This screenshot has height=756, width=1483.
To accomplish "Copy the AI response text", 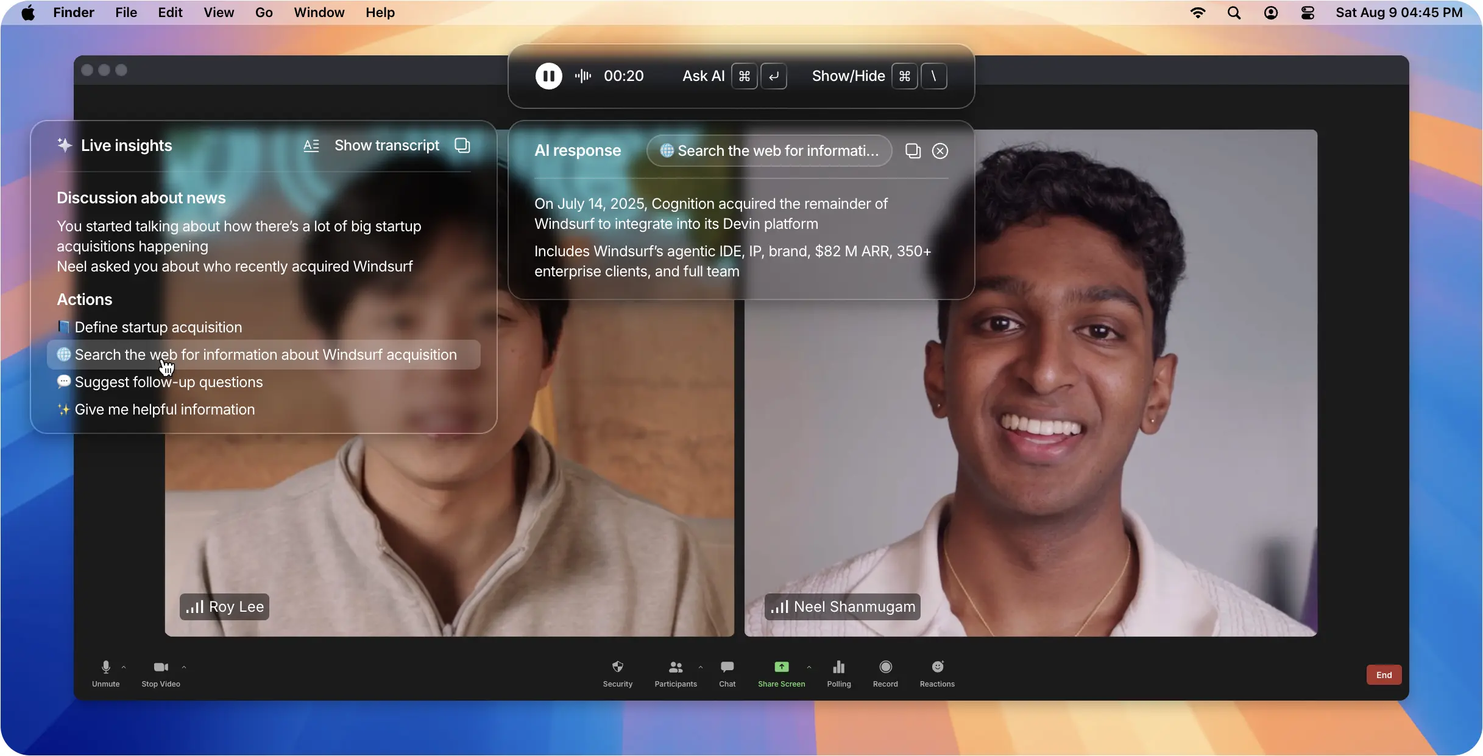I will pyautogui.click(x=913, y=151).
